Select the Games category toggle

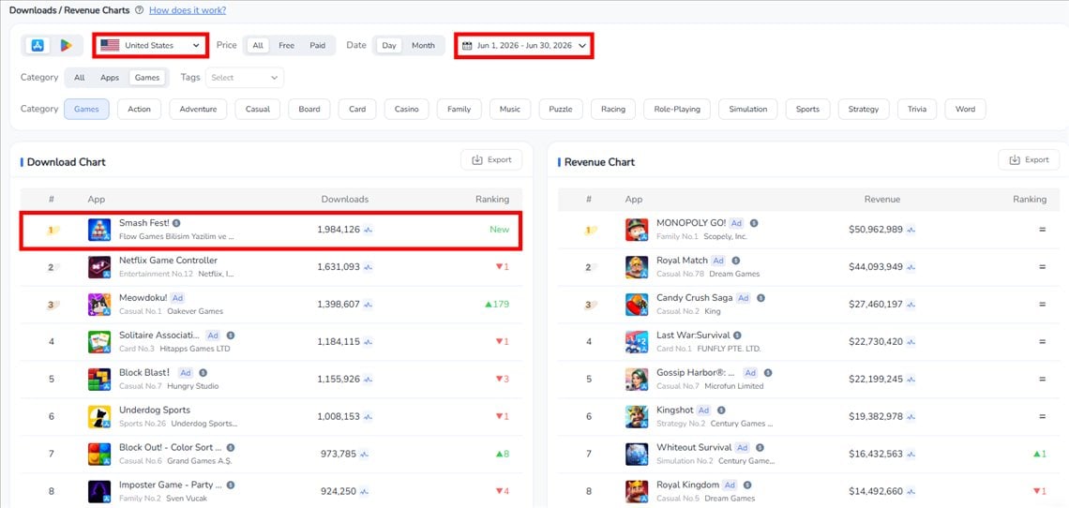pyautogui.click(x=147, y=78)
